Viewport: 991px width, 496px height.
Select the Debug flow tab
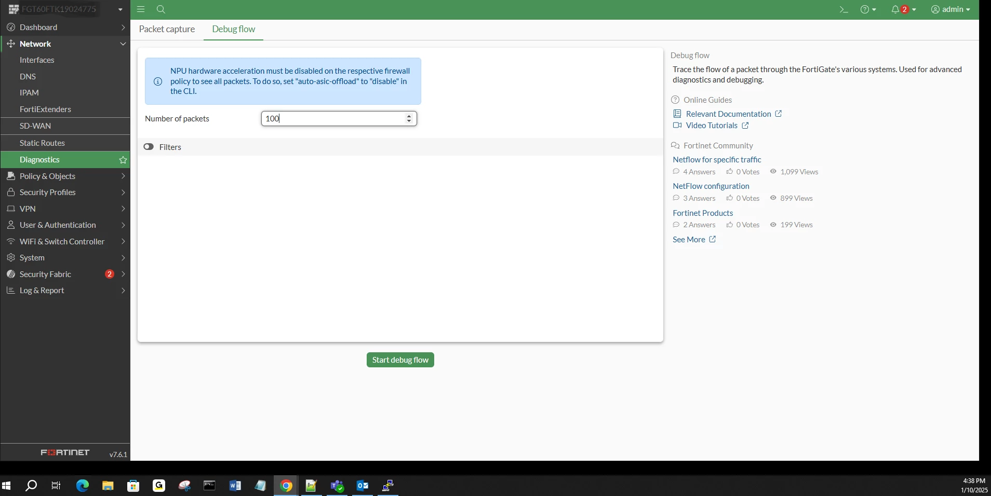point(233,29)
